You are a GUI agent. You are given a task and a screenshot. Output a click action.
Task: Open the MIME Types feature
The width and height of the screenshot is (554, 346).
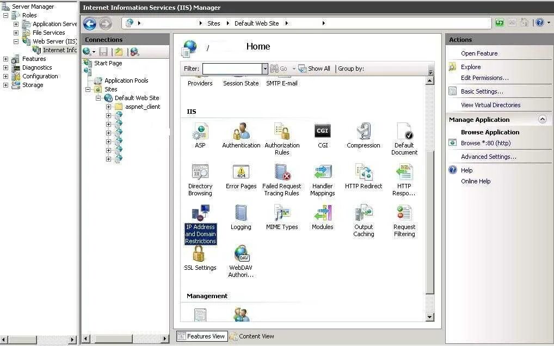(x=282, y=217)
